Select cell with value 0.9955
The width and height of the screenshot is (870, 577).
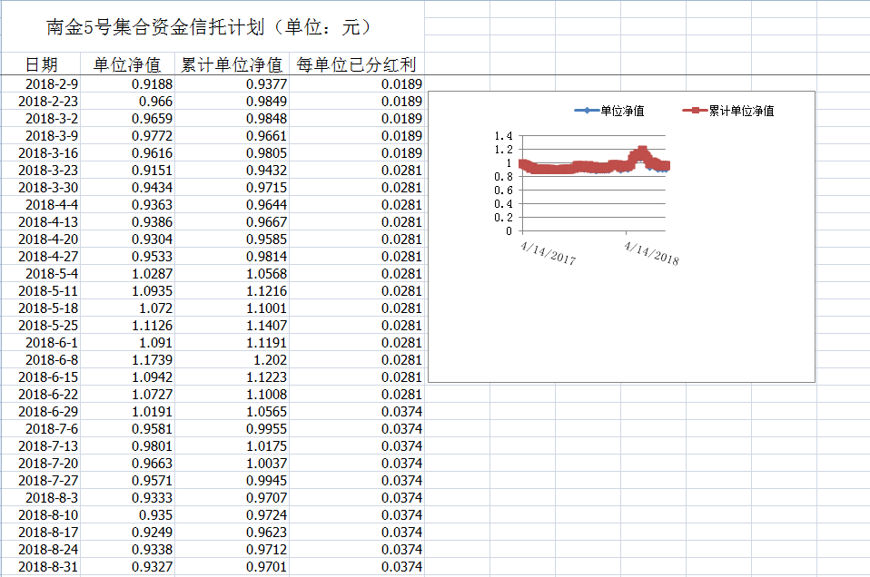232,428
